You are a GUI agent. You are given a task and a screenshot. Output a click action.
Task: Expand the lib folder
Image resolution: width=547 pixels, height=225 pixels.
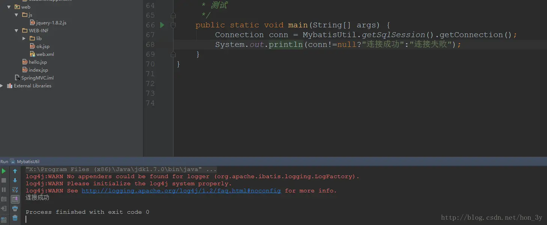coord(24,38)
